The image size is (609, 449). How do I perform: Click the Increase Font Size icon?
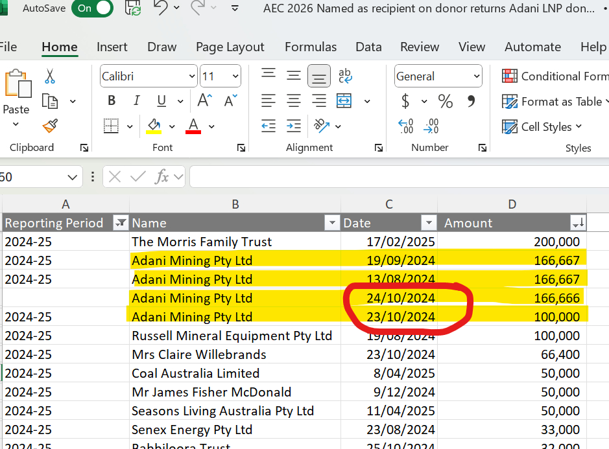pyautogui.click(x=205, y=101)
